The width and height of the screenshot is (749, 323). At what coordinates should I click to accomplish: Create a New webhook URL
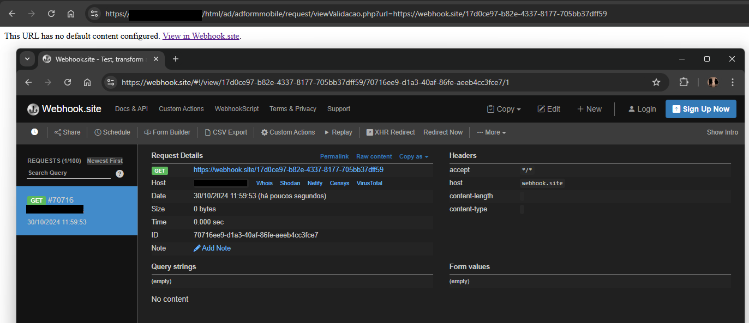click(589, 109)
